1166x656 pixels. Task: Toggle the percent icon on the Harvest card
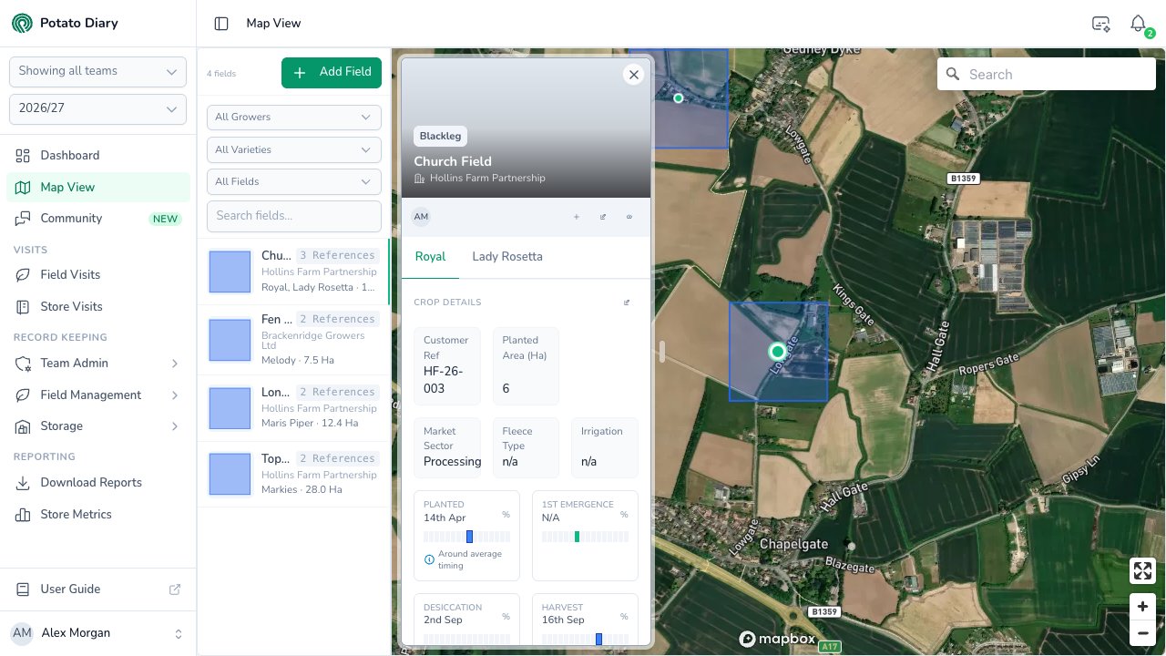point(624,618)
